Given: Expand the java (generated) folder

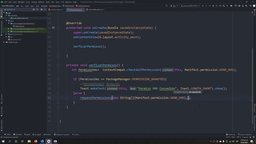Looking at the screenshot, I should pos(6,34).
